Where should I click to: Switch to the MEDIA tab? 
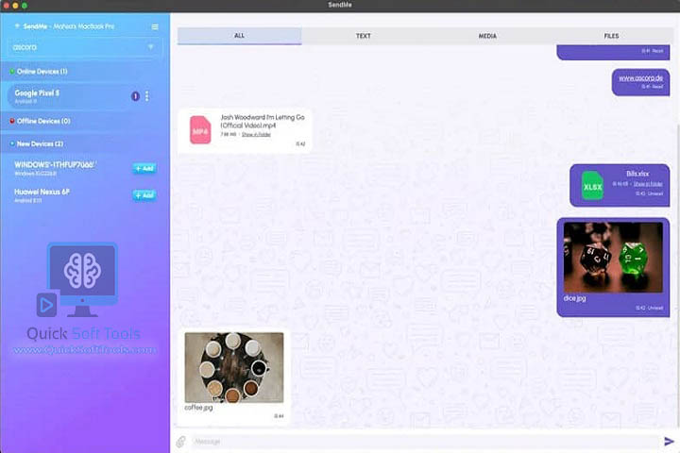[487, 36]
